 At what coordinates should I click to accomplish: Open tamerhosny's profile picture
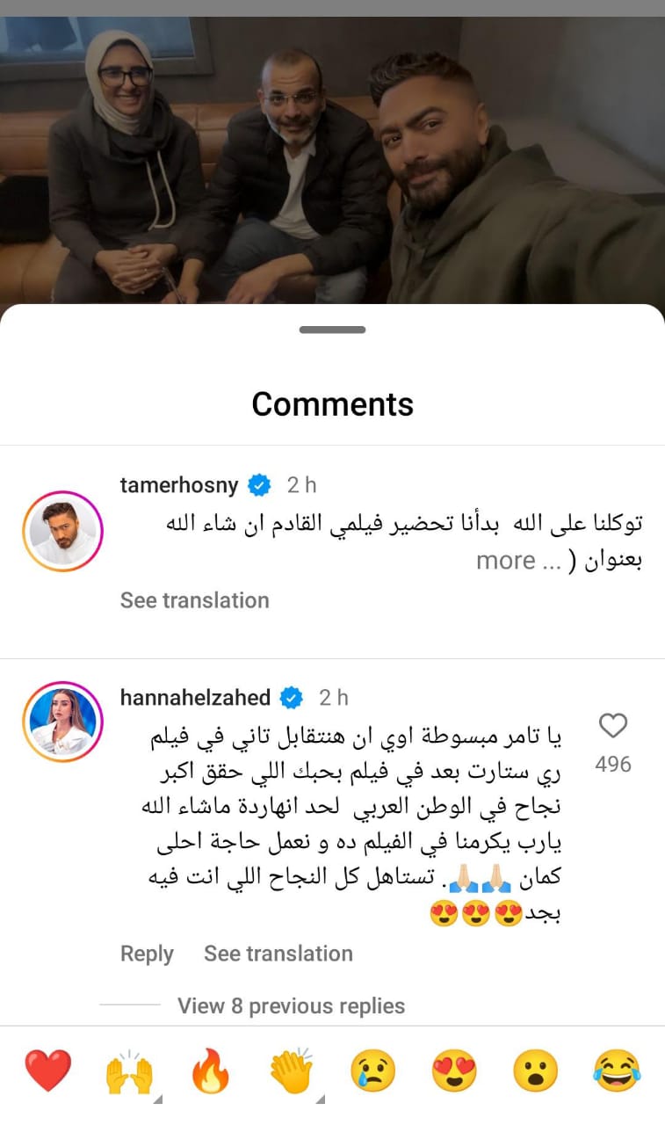pyautogui.click(x=62, y=532)
